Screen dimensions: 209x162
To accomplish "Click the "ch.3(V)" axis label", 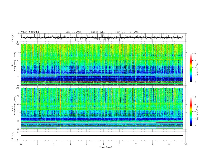I will 12,136.
